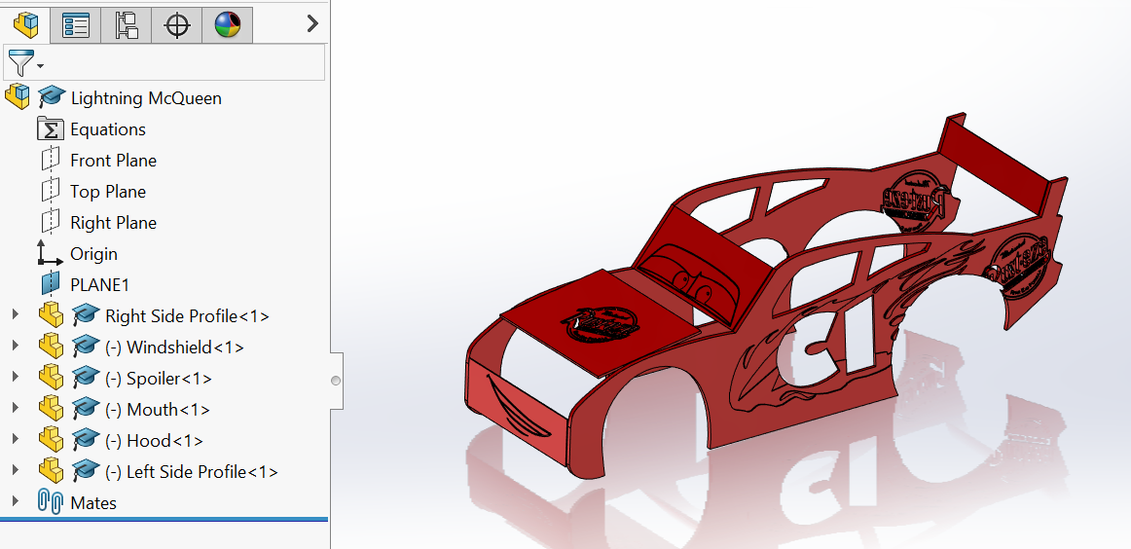
Task: Select the (-) Windshield<1> part
Action: (x=174, y=348)
